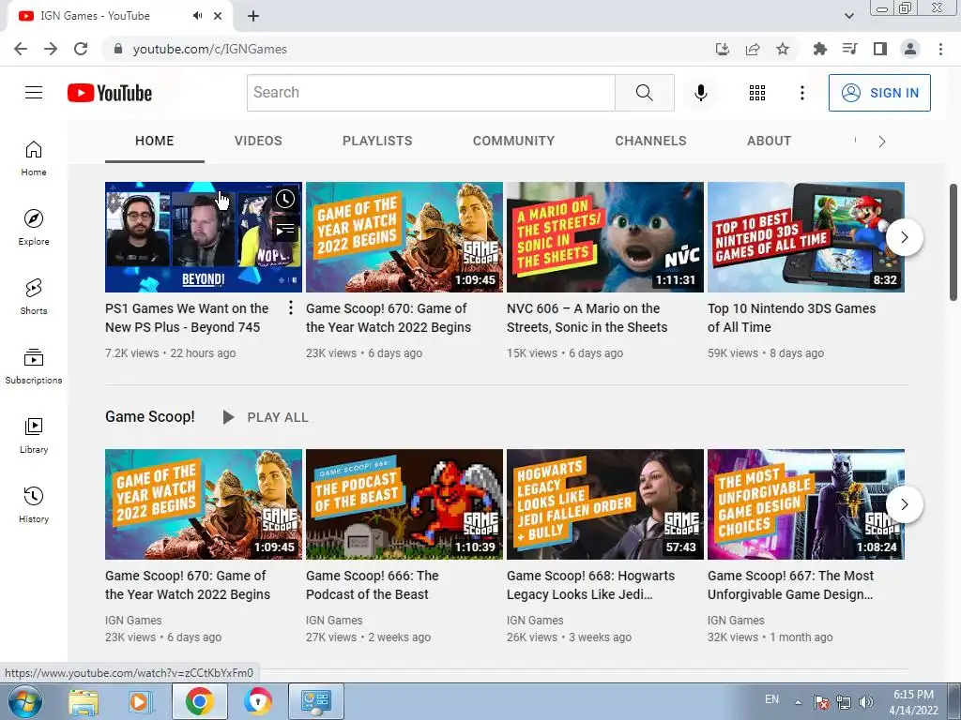Close the IGN Games tab
This screenshot has width=961, height=720.
coord(218,16)
